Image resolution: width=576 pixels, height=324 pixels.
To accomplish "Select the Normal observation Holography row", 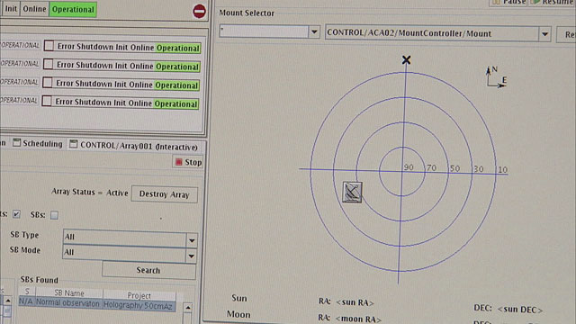I will pyautogui.click(x=97, y=304).
